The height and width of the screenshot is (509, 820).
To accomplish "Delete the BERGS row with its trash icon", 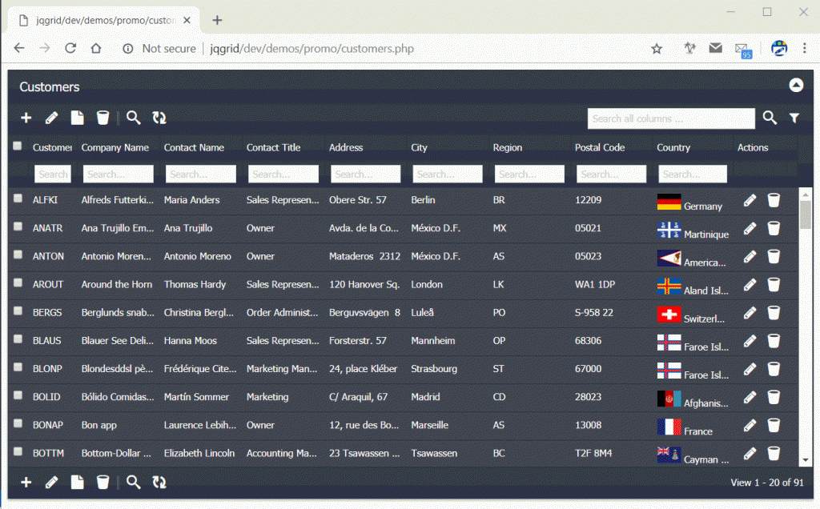I will (x=774, y=313).
